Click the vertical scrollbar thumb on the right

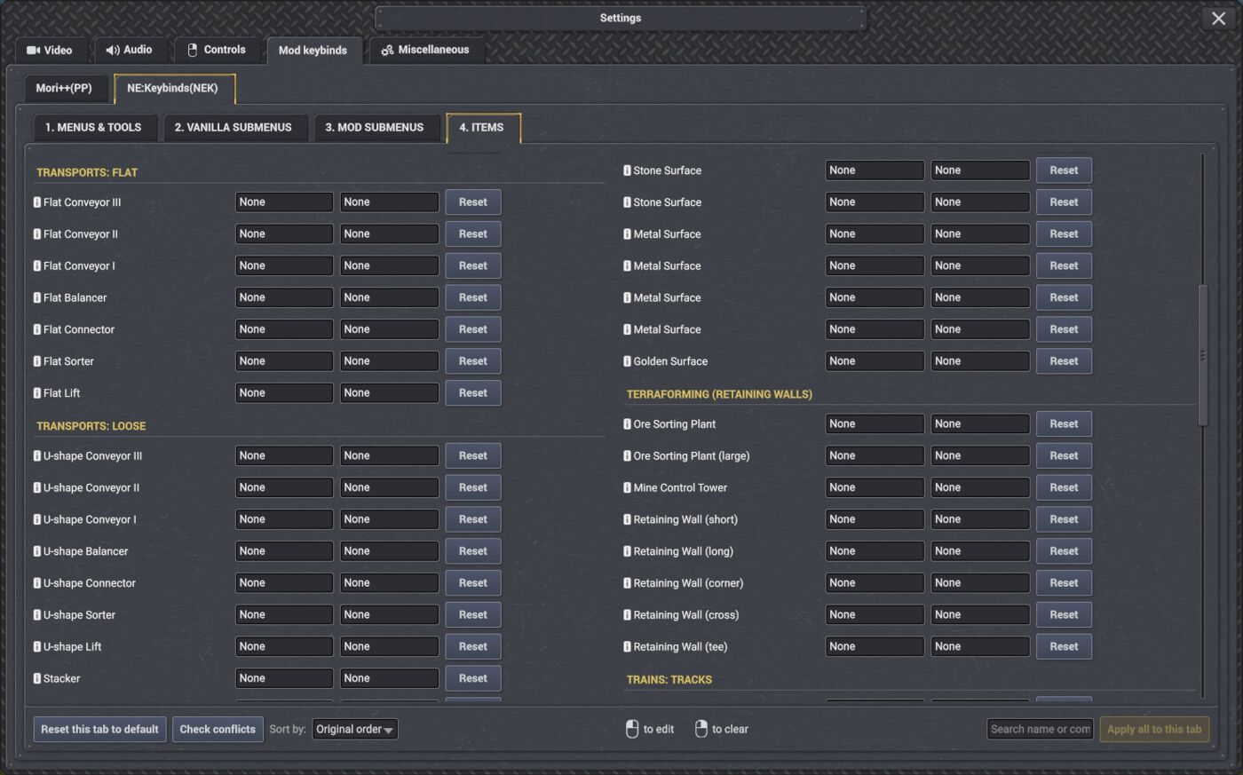point(1203,355)
